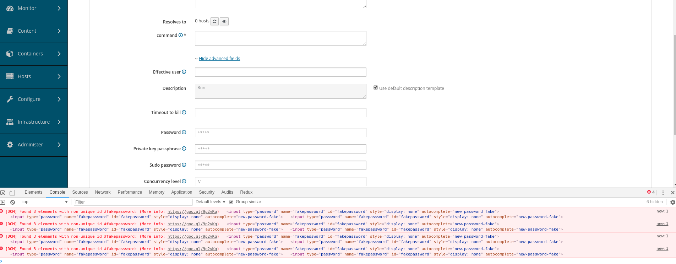Switch to the Console tab
676x264 pixels.
pos(57,192)
